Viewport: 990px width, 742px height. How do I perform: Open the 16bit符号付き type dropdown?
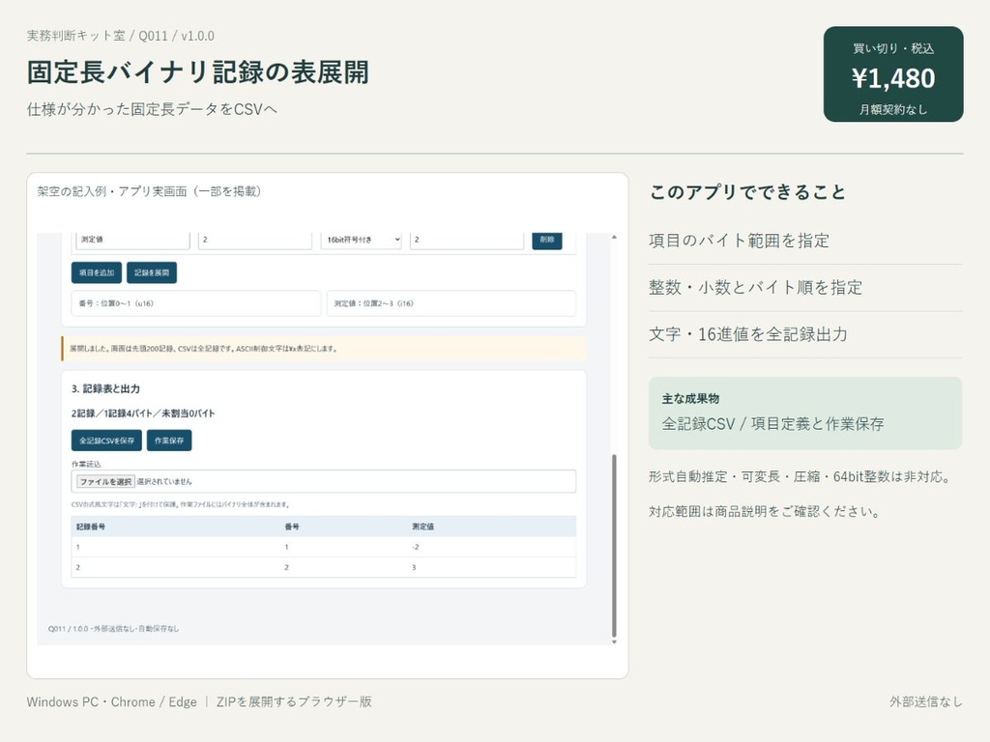click(x=362, y=240)
